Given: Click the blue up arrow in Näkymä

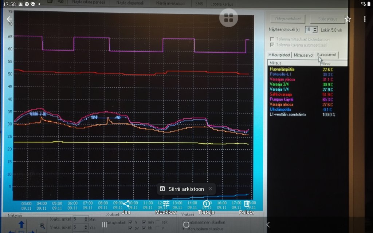Looking at the screenshot, I should (21, 224).
